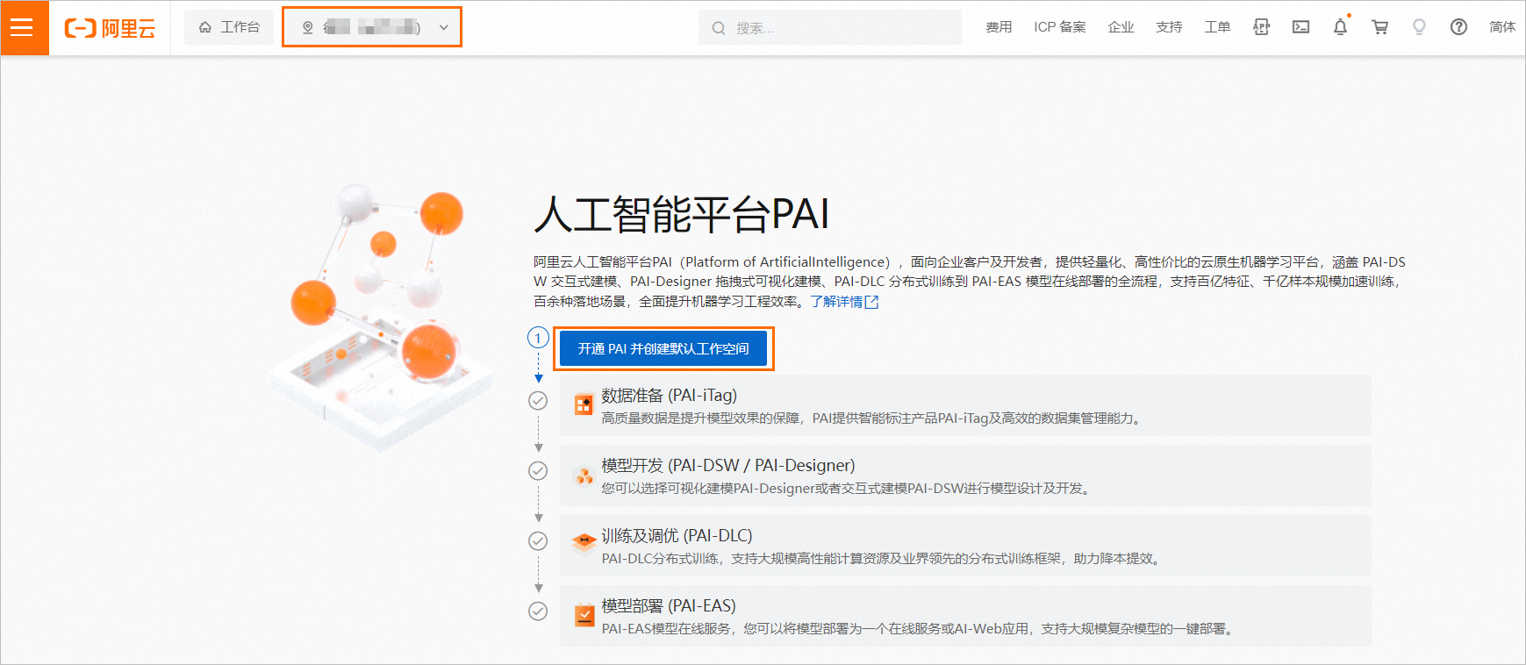Open the 工作台 workbench home
The height and width of the screenshot is (665, 1526).
click(x=229, y=27)
